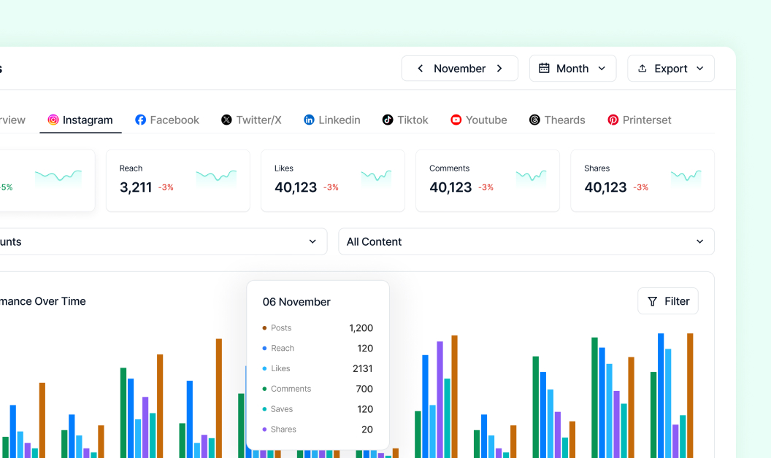
Task: Click the Tiktok logo icon
Action: tap(388, 120)
